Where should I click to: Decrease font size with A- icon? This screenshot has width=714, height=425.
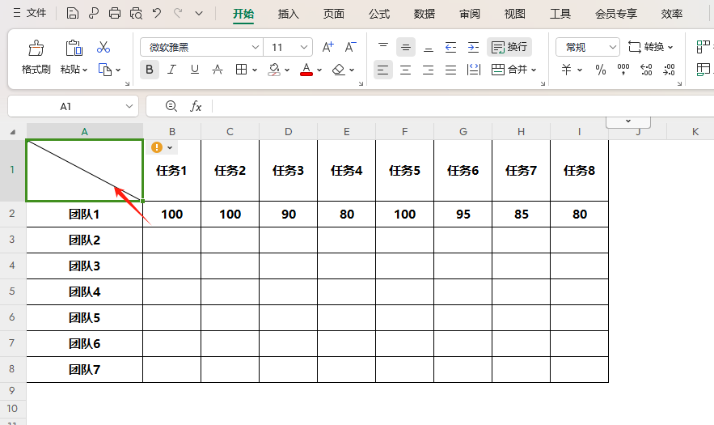[x=350, y=47]
